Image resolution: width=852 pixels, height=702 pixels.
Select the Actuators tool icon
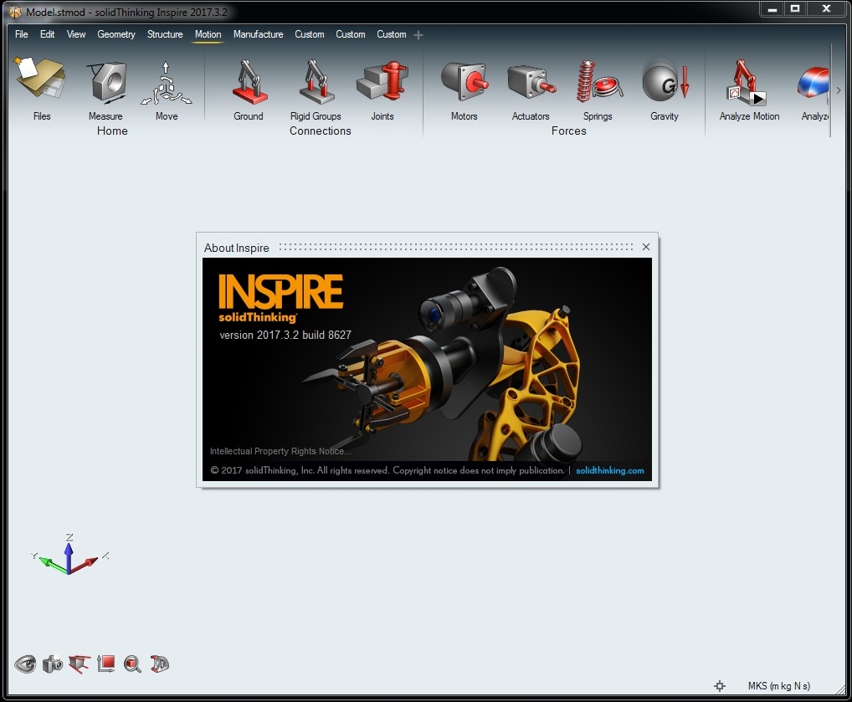click(x=531, y=83)
